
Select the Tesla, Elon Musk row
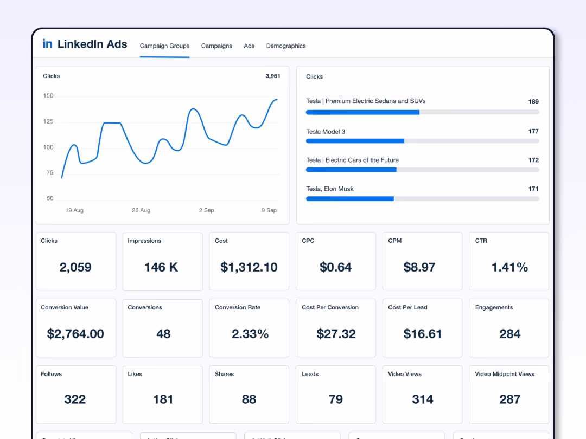tap(422, 193)
